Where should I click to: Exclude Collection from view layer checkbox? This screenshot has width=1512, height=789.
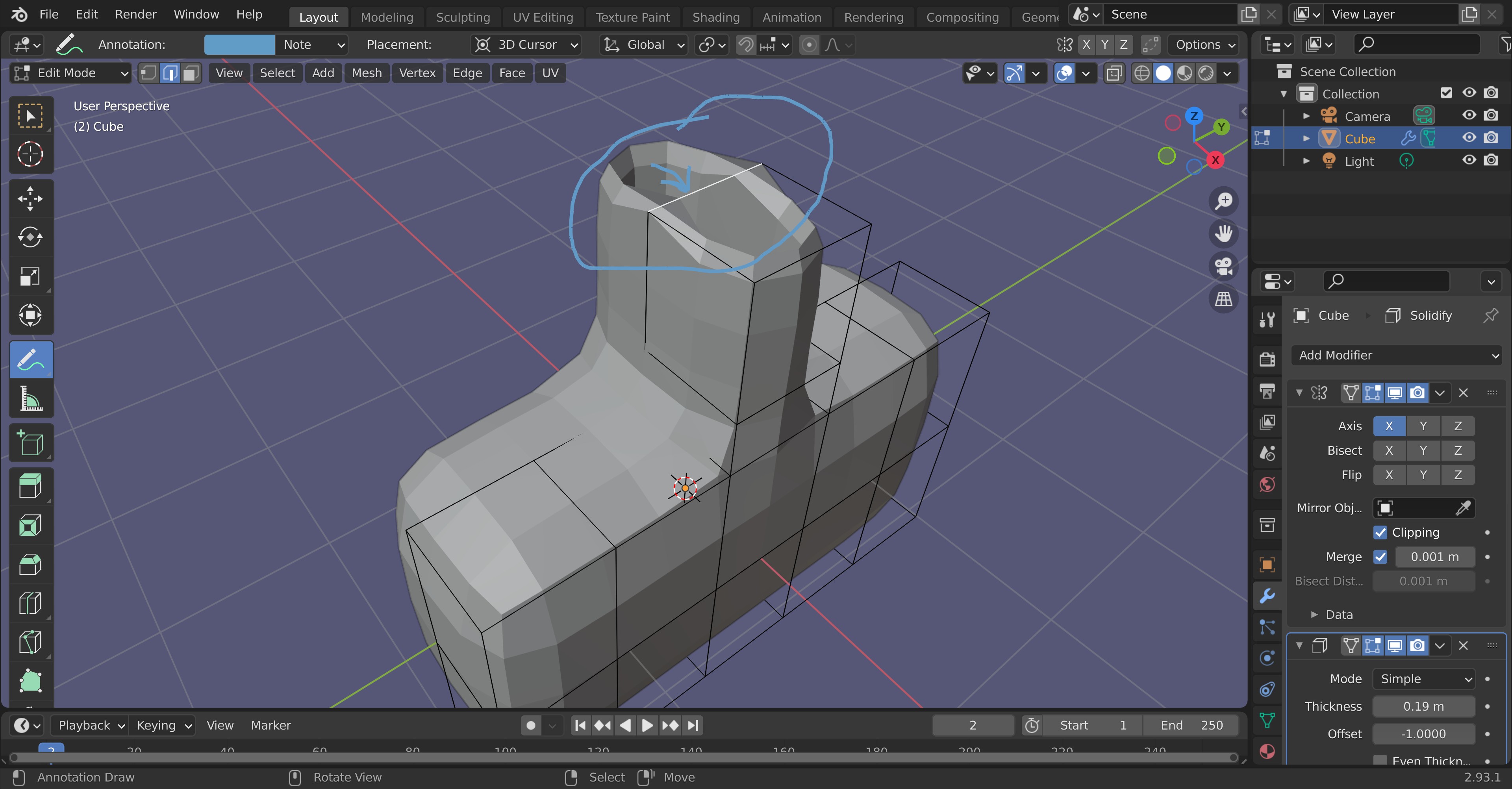pos(1446,93)
